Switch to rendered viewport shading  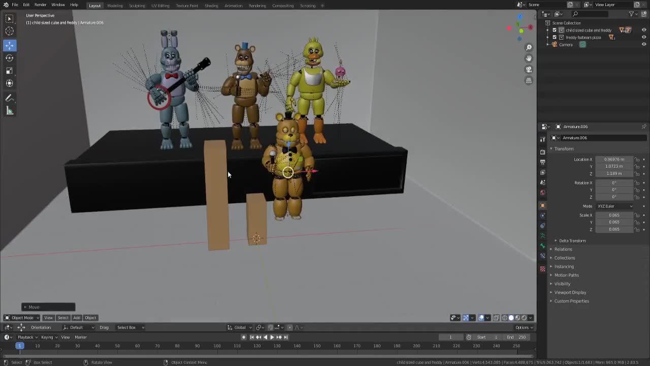[x=524, y=318]
